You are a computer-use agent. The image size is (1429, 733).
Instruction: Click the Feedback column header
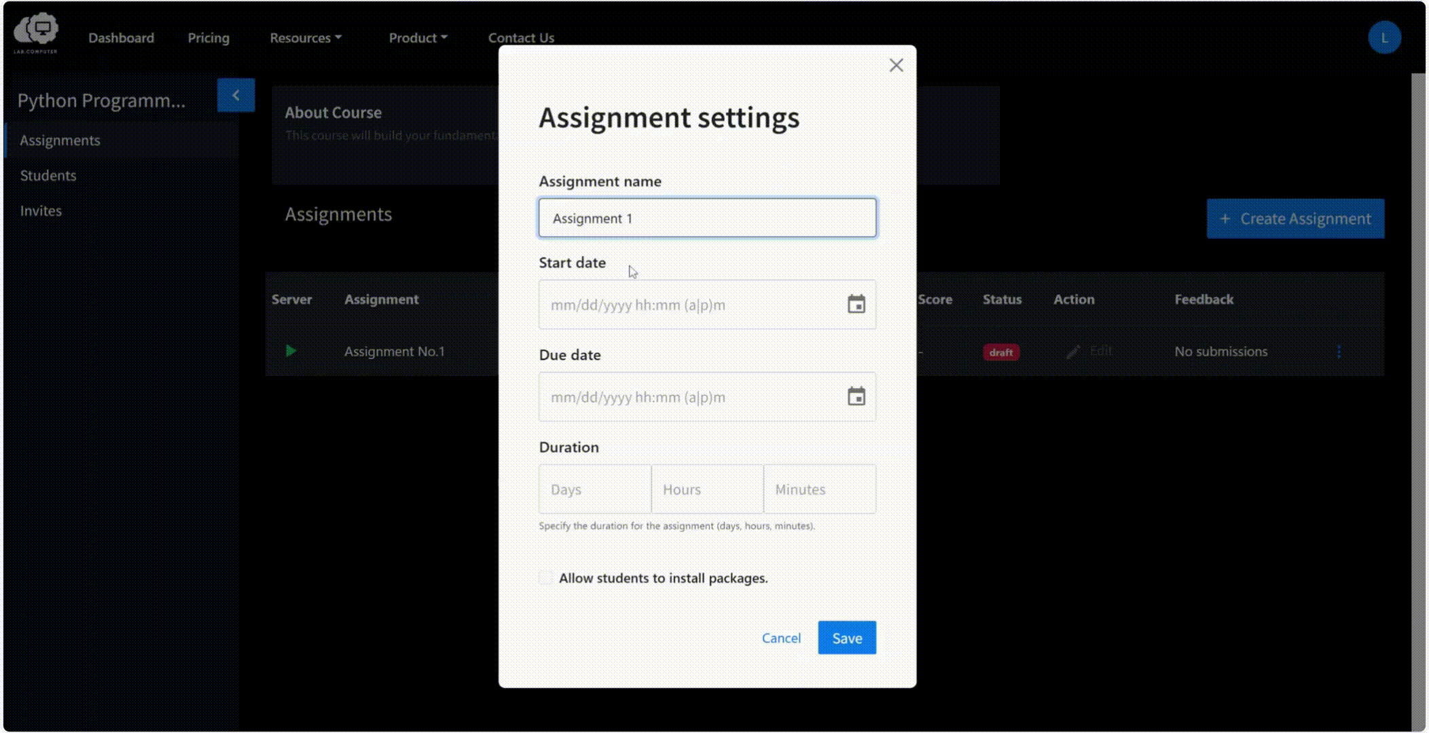(1204, 299)
